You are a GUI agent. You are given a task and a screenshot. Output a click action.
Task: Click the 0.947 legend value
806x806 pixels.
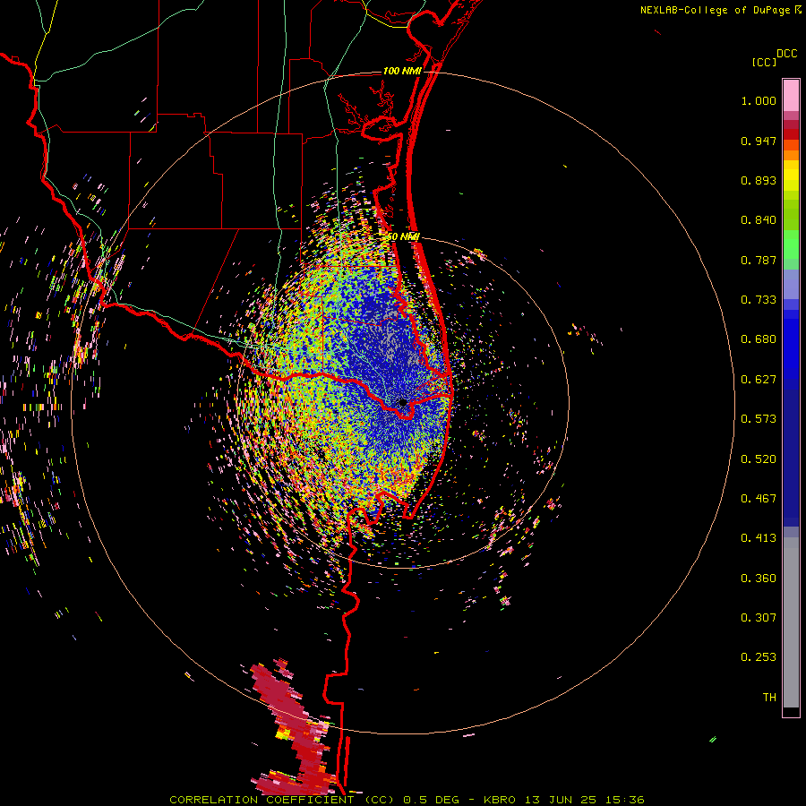click(759, 141)
